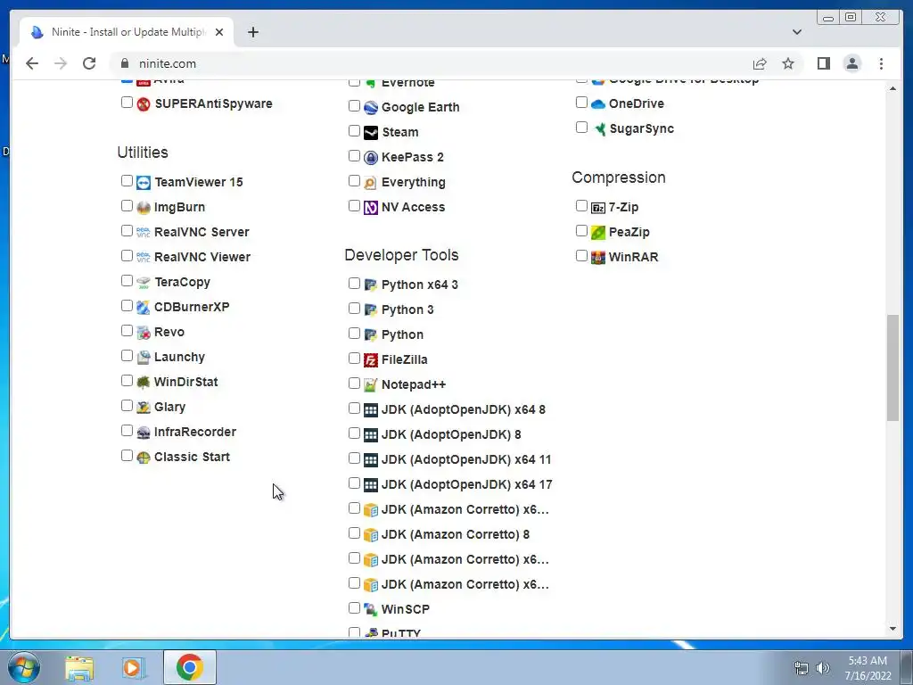The width and height of the screenshot is (913, 685).
Task: Click the ninite.com address bar
Action: click(x=431, y=63)
